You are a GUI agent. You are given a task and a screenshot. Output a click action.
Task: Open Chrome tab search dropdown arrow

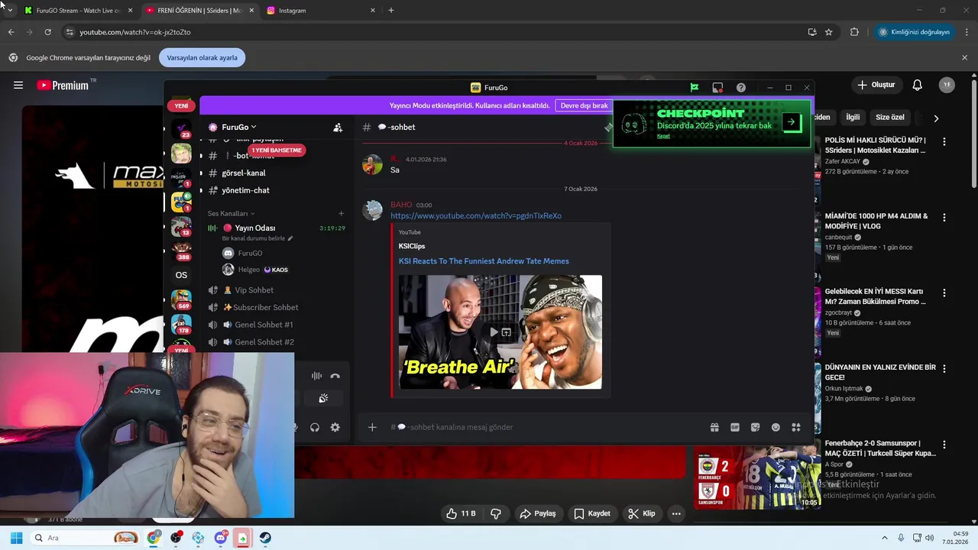point(10,10)
